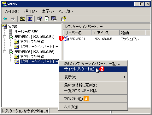152x115 pixels.
Task: Click レプリケーション パートナー folder icon under SERVER06
Action: (x=16, y=62)
